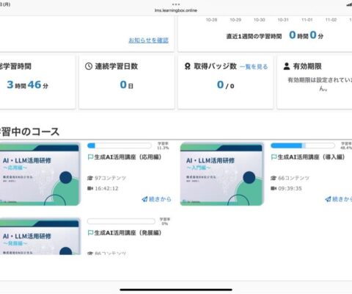This screenshot has width=352, height=294.
Task: Click the paper-plane icon beside 応用編 続きから
Action: [144, 199]
